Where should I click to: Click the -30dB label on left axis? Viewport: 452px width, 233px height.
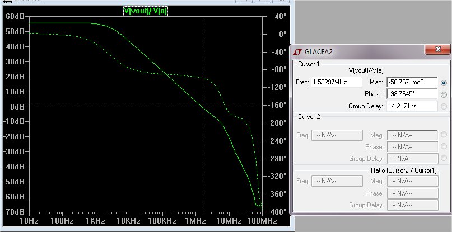click(14, 151)
